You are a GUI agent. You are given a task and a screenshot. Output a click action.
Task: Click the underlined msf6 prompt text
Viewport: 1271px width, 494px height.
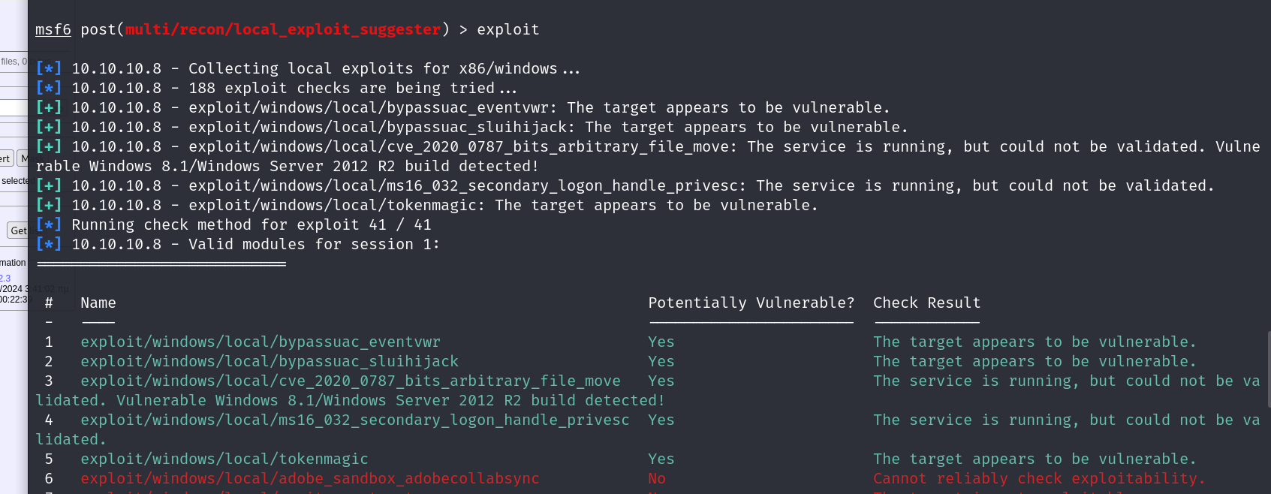[53, 30]
